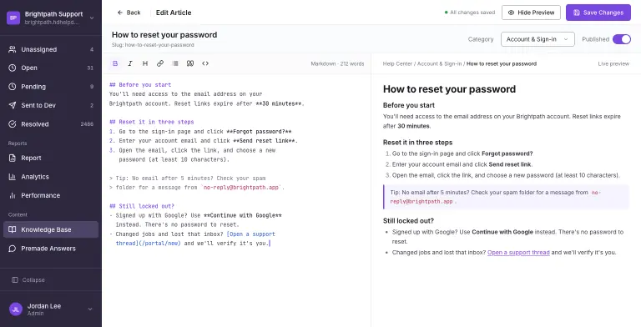
Task: Expand the Jordan Lee account menu chevron
Action: point(90,309)
